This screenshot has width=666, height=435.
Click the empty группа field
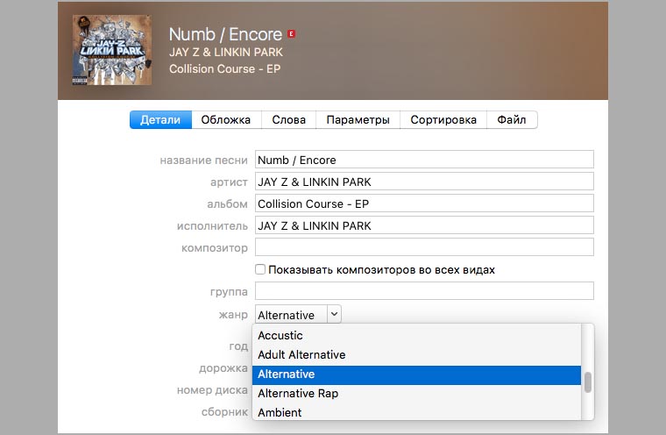point(424,291)
